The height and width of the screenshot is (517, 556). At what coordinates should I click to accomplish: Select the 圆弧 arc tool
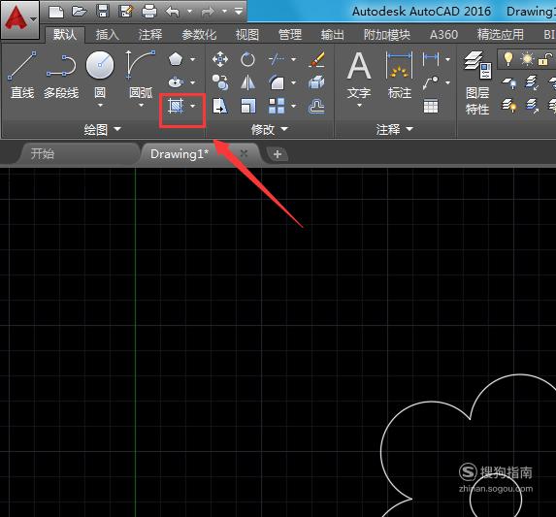point(141,75)
